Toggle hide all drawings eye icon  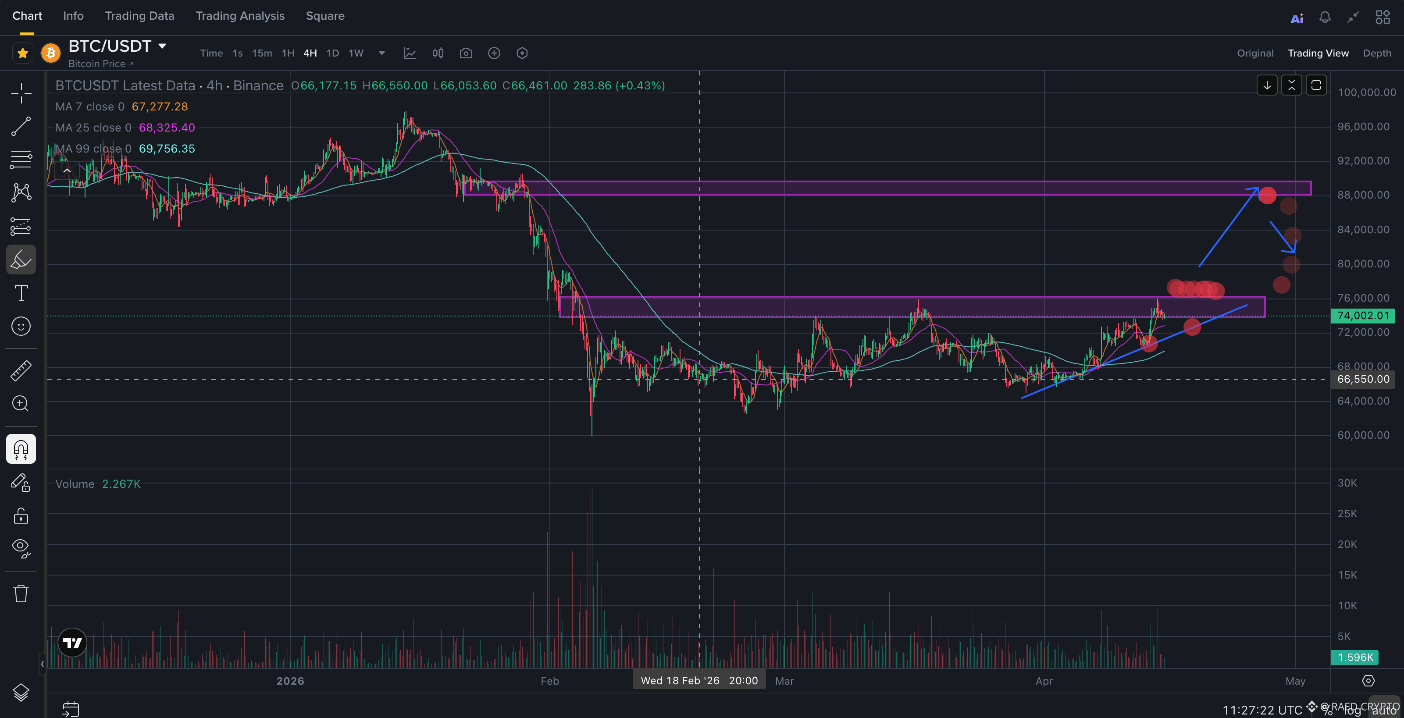point(21,547)
